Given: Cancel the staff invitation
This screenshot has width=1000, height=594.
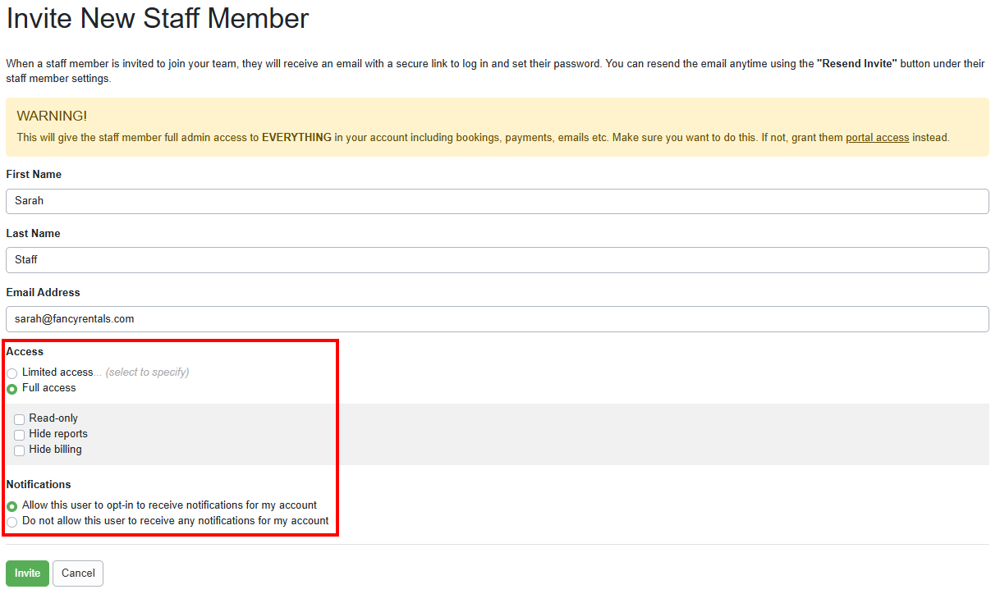Looking at the screenshot, I should 77,573.
